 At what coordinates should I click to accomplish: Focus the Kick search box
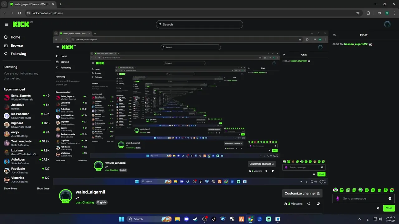(x=199, y=24)
